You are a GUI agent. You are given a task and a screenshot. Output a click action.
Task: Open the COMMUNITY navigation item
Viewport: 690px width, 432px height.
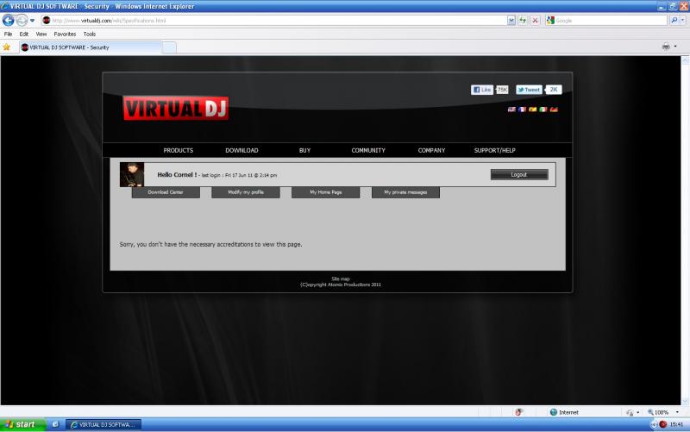pos(368,150)
